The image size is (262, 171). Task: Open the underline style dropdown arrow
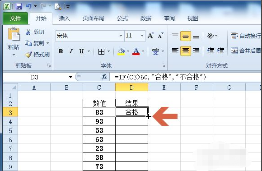89,51
